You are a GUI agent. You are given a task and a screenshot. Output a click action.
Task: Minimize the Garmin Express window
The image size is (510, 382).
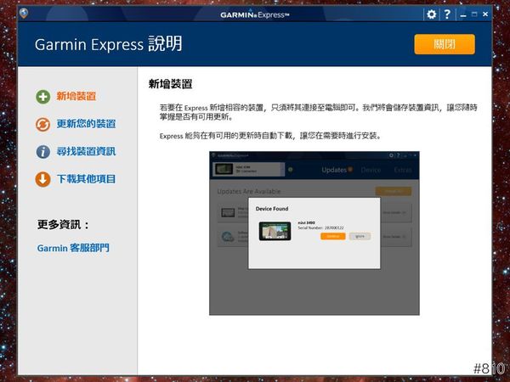[463, 14]
